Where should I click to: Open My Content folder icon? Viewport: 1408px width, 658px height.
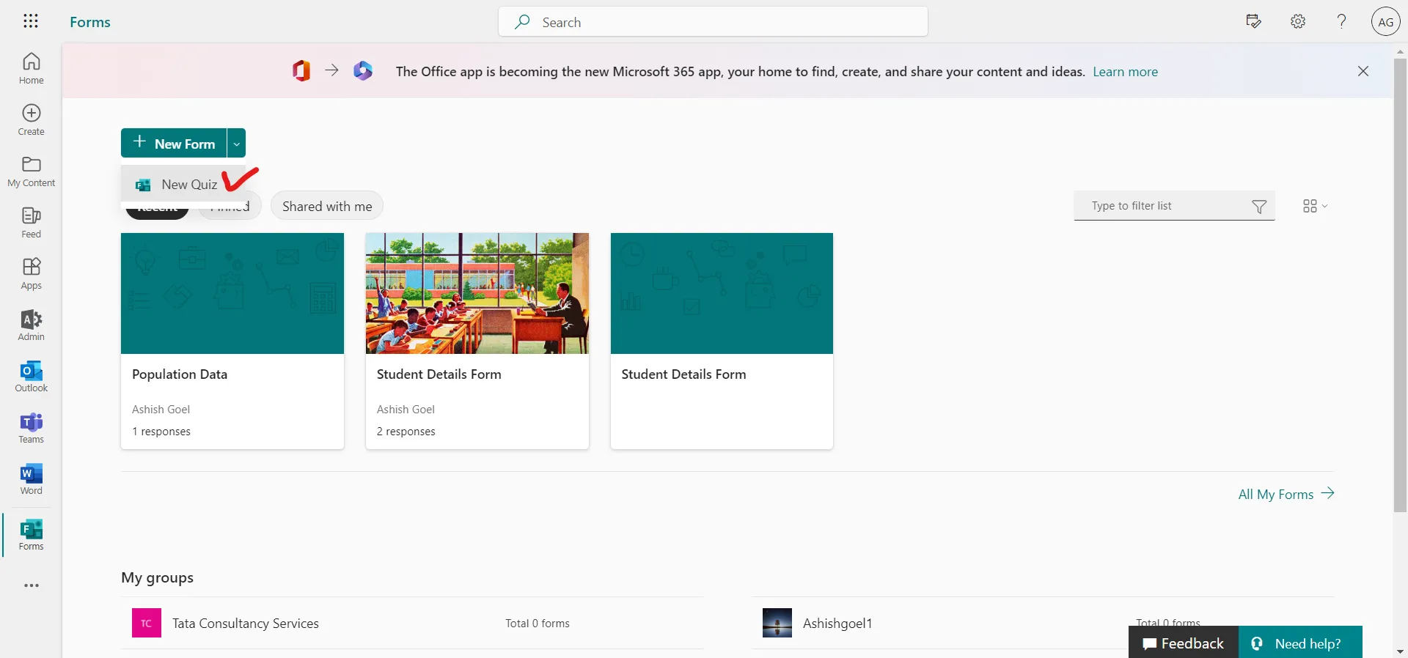[31, 171]
